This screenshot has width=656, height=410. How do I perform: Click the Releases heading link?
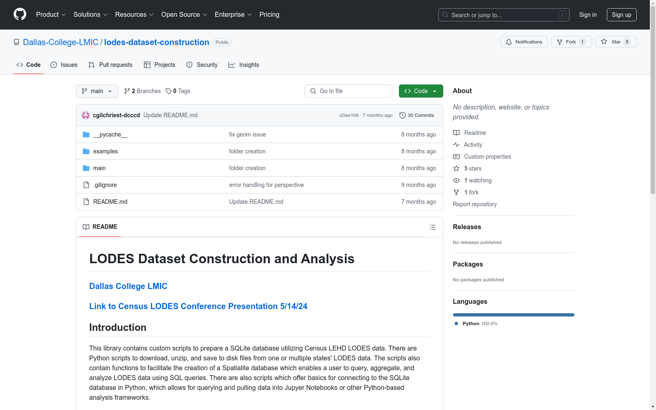[x=467, y=227]
